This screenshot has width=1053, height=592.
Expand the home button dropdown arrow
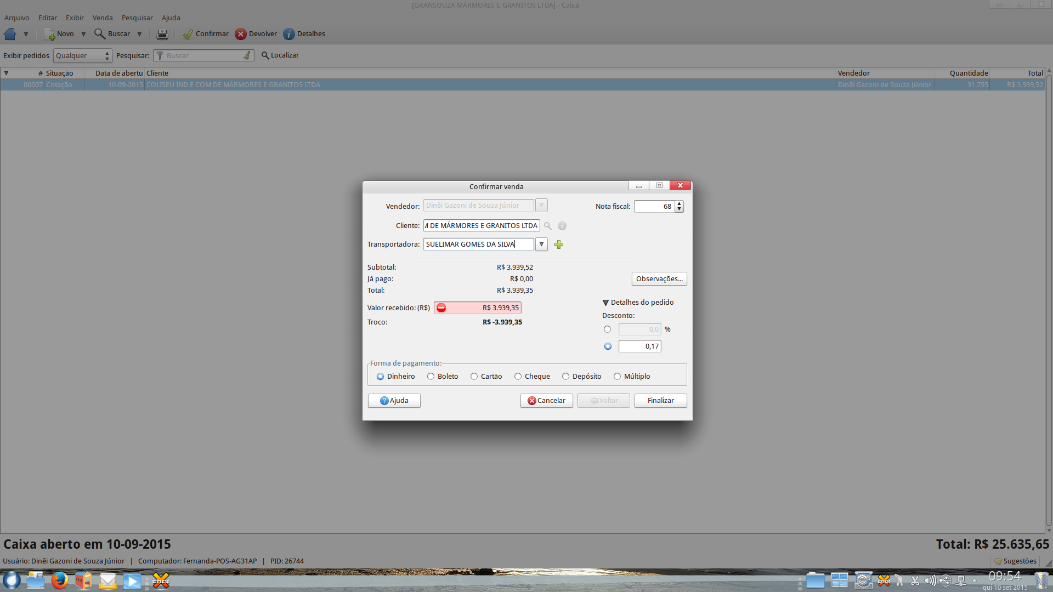tap(26, 34)
